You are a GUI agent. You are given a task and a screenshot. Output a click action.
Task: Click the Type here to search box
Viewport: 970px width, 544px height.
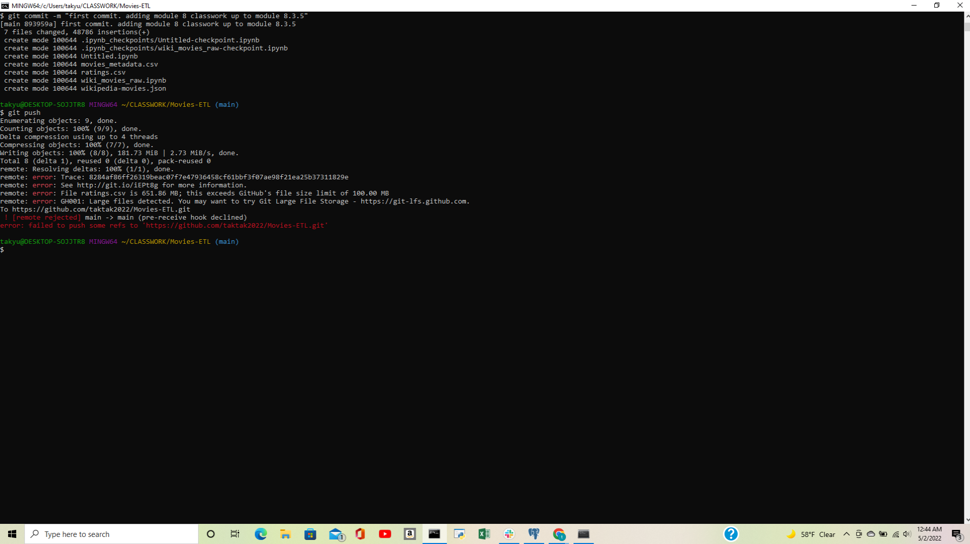(112, 534)
